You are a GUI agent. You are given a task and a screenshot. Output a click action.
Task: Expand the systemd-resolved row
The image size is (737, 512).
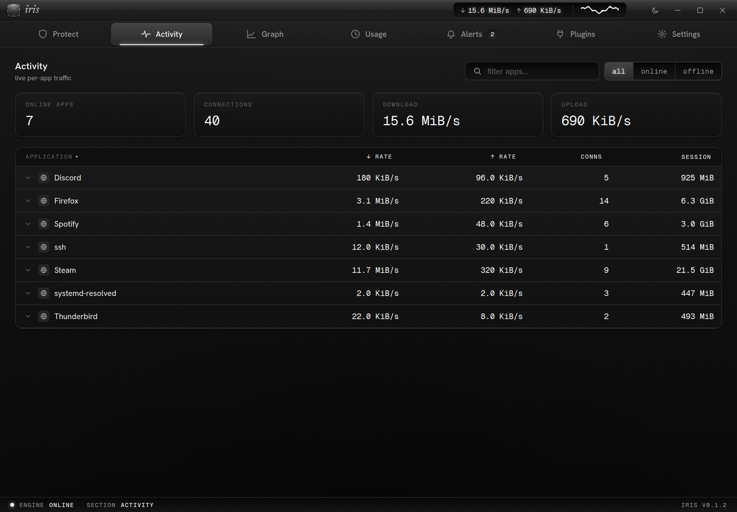tap(28, 293)
